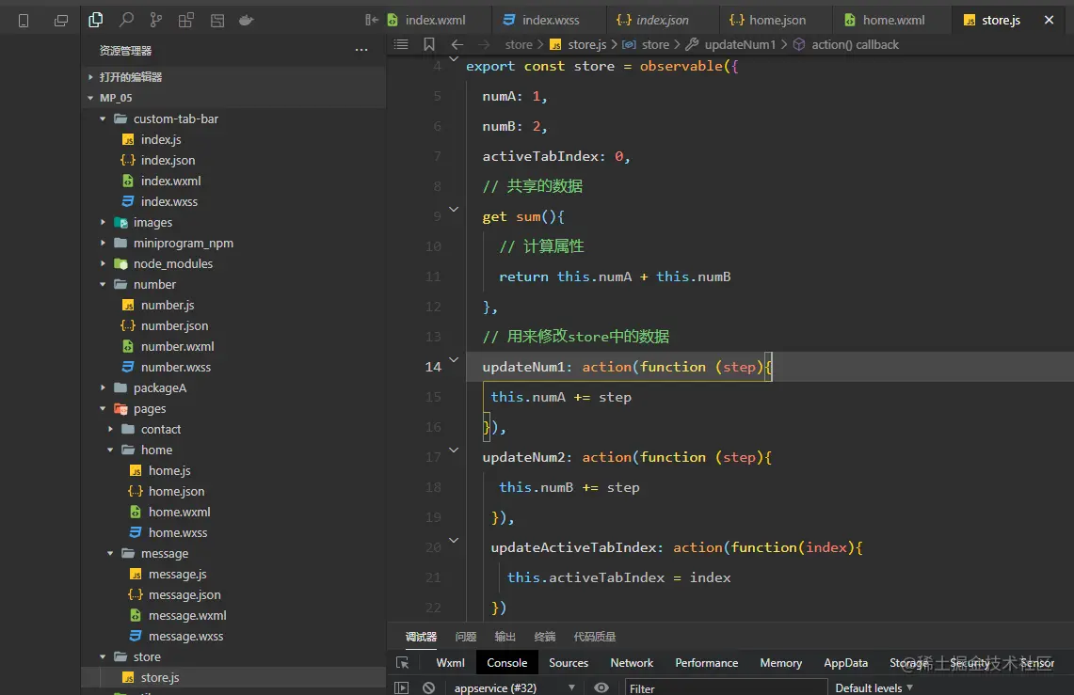The image size is (1074, 695).
Task: Fold the updateNum1 block at line 14
Action: click(x=454, y=359)
